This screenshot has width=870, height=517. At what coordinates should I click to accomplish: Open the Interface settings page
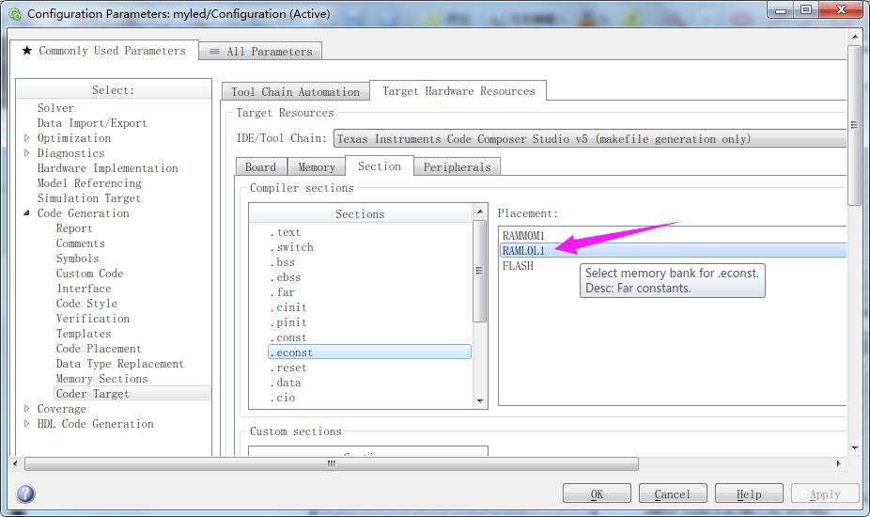tap(84, 289)
